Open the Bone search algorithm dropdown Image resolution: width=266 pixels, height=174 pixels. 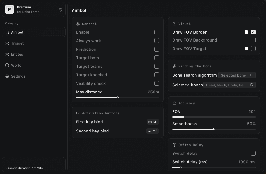[237, 75]
